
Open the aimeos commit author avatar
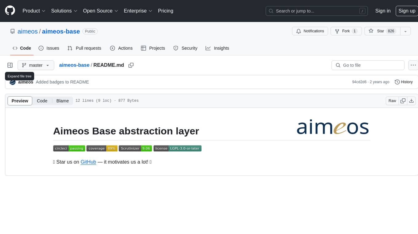point(13,82)
